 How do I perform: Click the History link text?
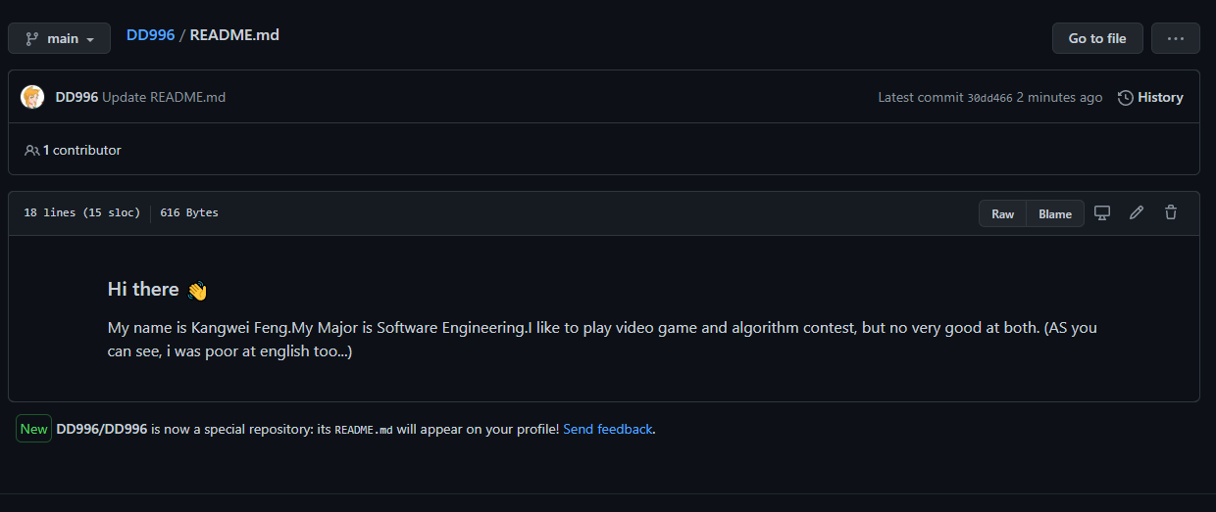click(1160, 97)
